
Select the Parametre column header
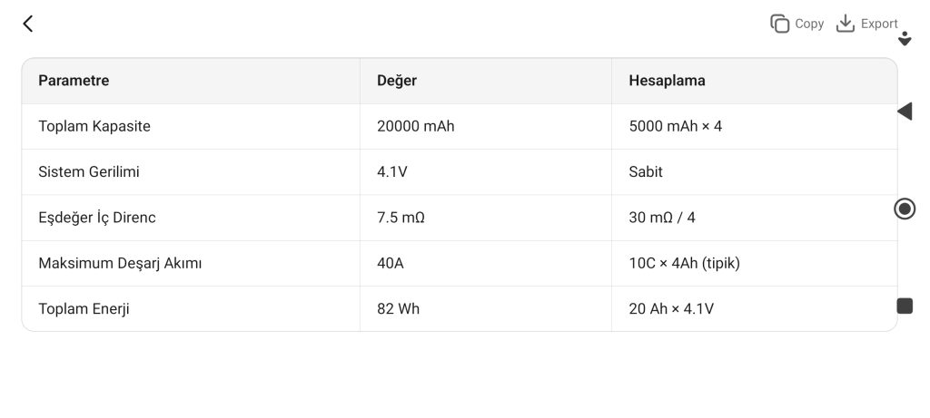pyautogui.click(x=74, y=81)
